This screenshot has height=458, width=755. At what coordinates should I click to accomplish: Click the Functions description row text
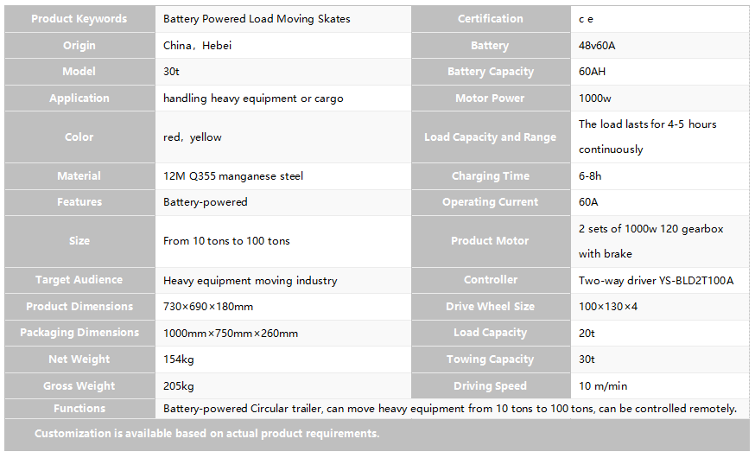450,409
